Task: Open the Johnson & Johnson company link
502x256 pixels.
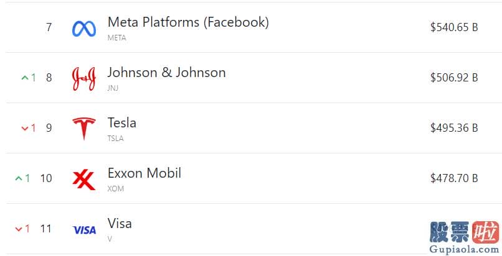Action: [x=166, y=73]
